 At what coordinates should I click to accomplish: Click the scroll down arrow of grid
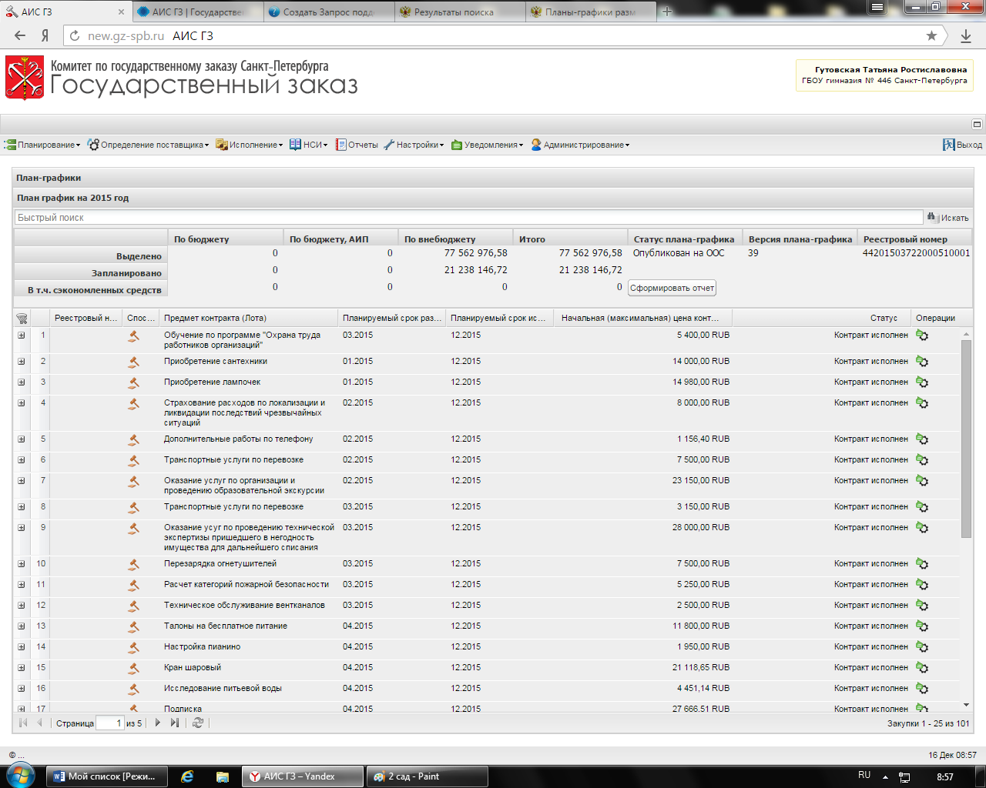tap(966, 705)
